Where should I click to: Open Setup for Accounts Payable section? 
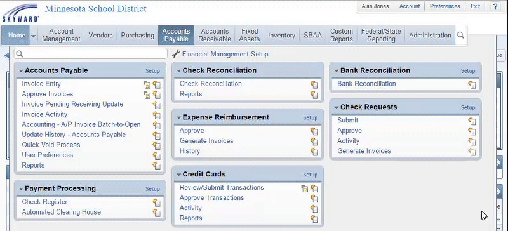coord(152,71)
